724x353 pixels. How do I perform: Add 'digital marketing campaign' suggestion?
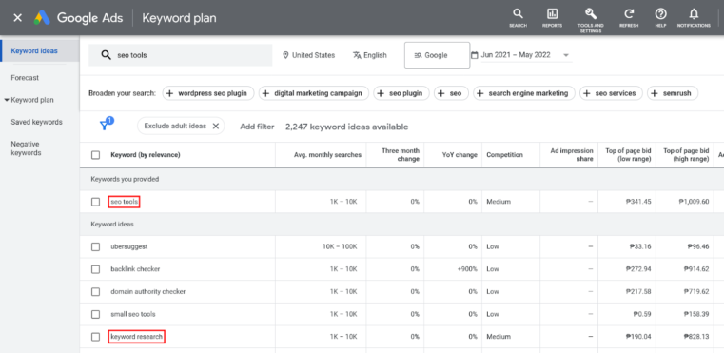click(314, 93)
